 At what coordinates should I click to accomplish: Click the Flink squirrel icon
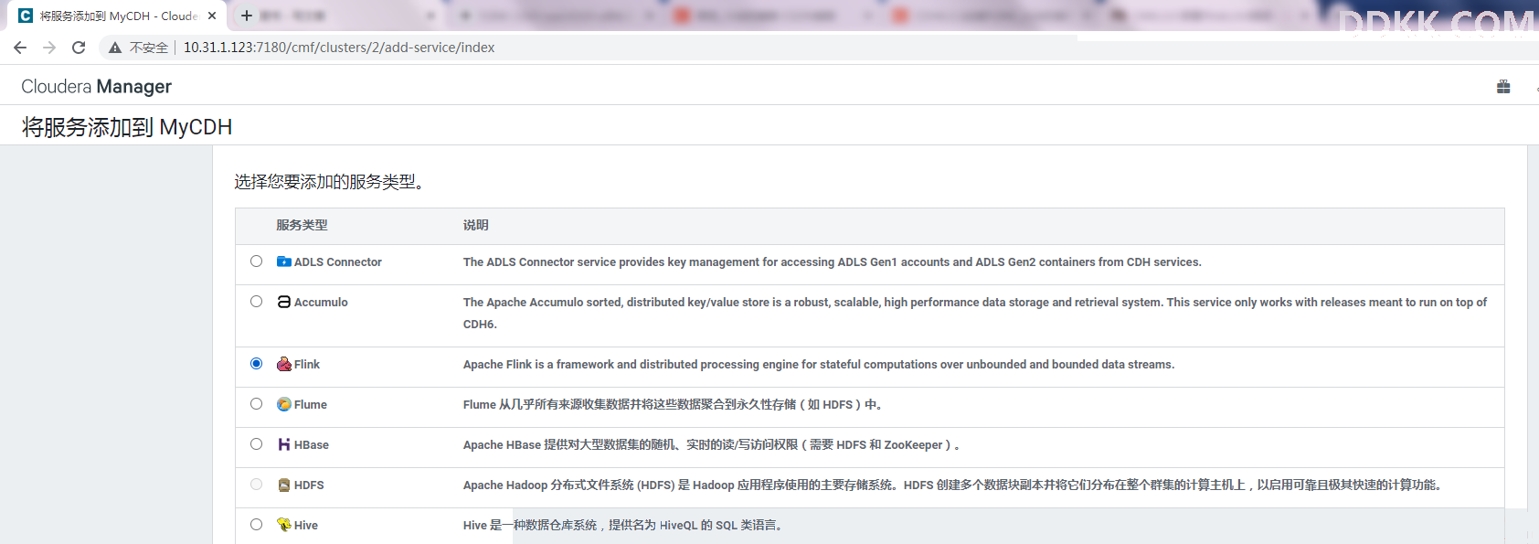(x=284, y=364)
